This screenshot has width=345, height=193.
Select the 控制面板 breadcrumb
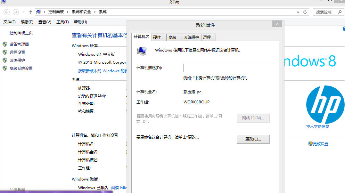coord(56,12)
